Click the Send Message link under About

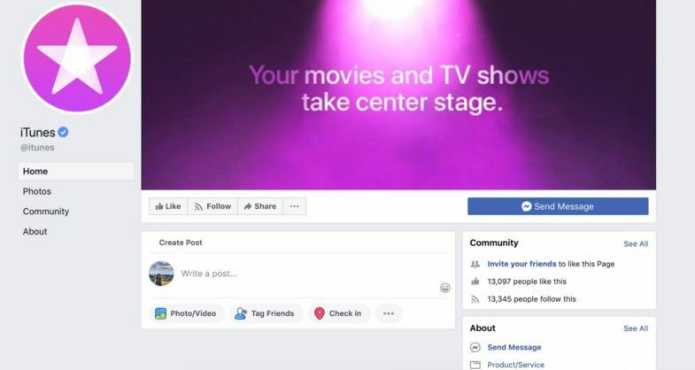pos(514,347)
